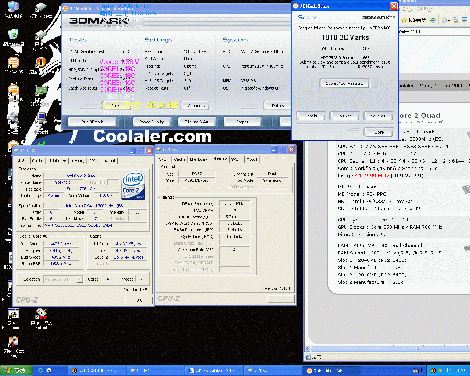Screen dimensions: 470x376
Task: Export score with To Excel button
Action: pyautogui.click(x=345, y=116)
